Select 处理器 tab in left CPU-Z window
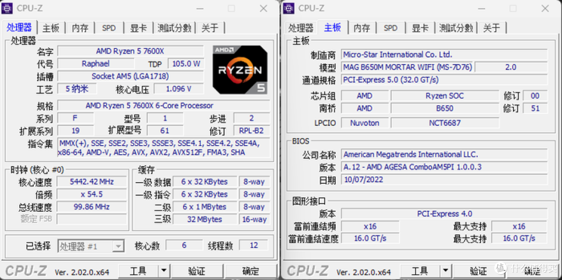562x280 pixels. [19, 27]
